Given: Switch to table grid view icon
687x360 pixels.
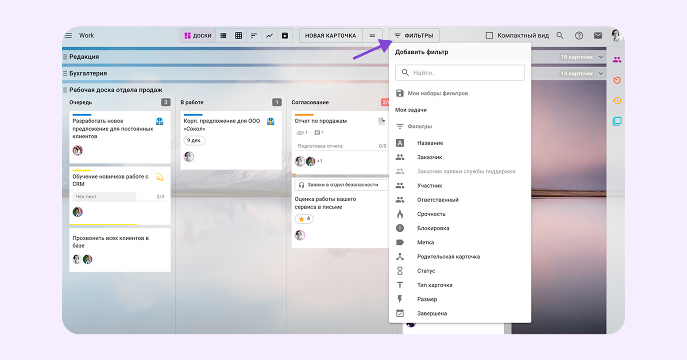Looking at the screenshot, I should (239, 35).
